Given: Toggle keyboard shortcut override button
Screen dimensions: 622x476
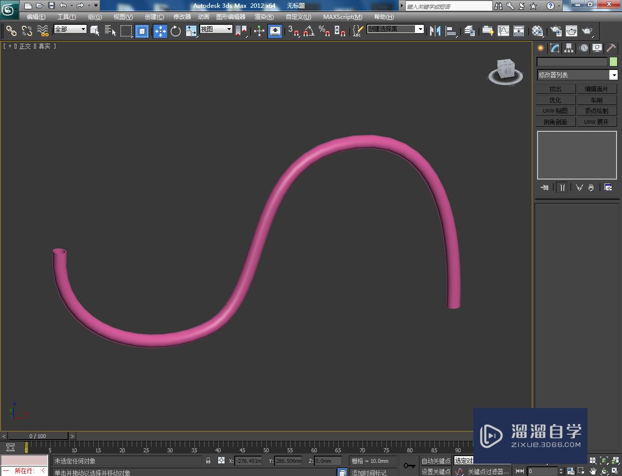Looking at the screenshot, I should click(x=275, y=31).
